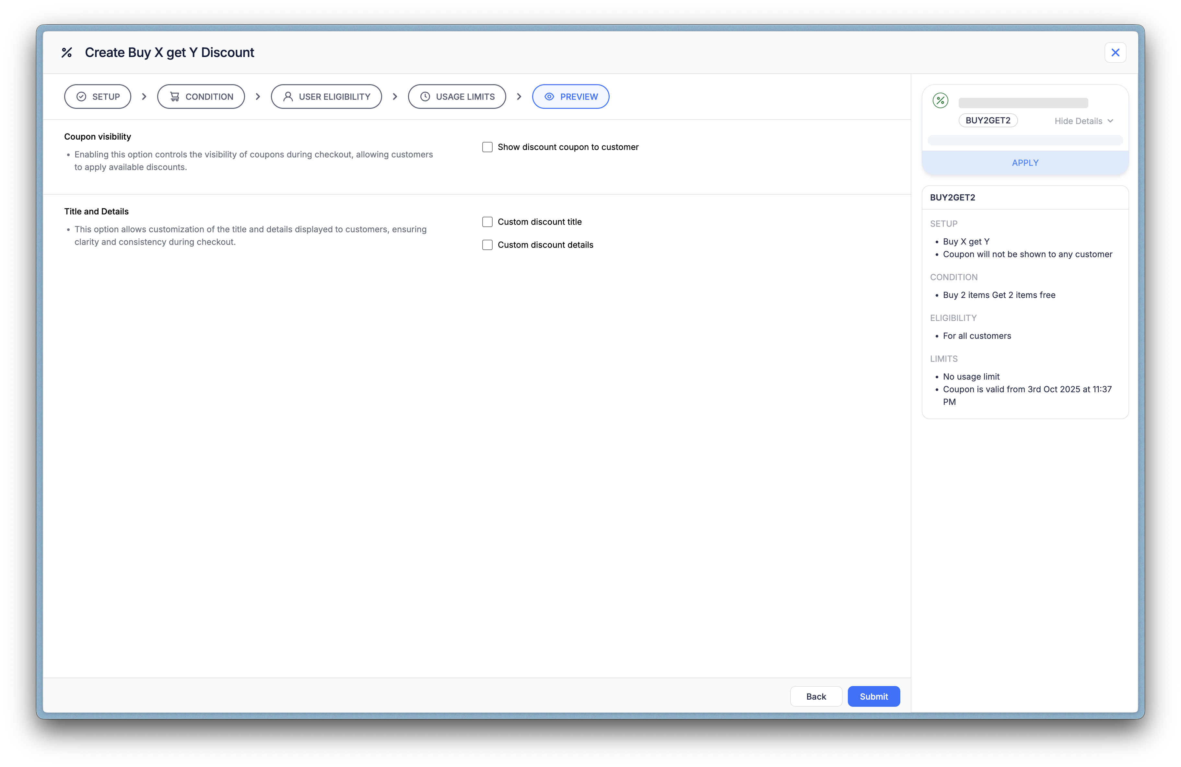Click chevron arrow after USAGE LIMITS step
The image size is (1181, 767).
519,97
